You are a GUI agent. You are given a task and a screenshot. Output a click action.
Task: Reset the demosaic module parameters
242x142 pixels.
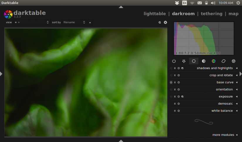point(179,104)
